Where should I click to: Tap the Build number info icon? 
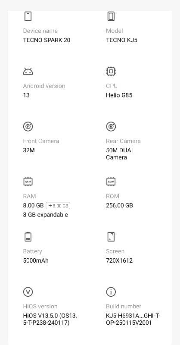click(111, 292)
